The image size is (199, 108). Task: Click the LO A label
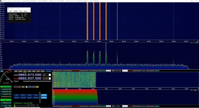[16, 75]
